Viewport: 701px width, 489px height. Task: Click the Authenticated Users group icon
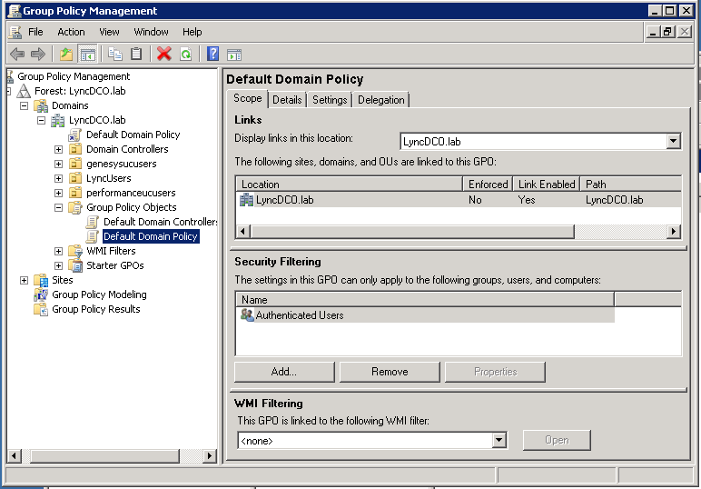click(x=247, y=315)
